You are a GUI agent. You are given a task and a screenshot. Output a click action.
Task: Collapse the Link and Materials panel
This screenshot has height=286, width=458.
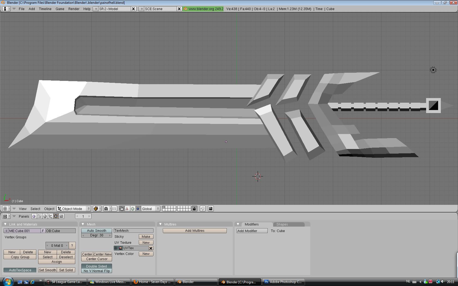click(5, 224)
